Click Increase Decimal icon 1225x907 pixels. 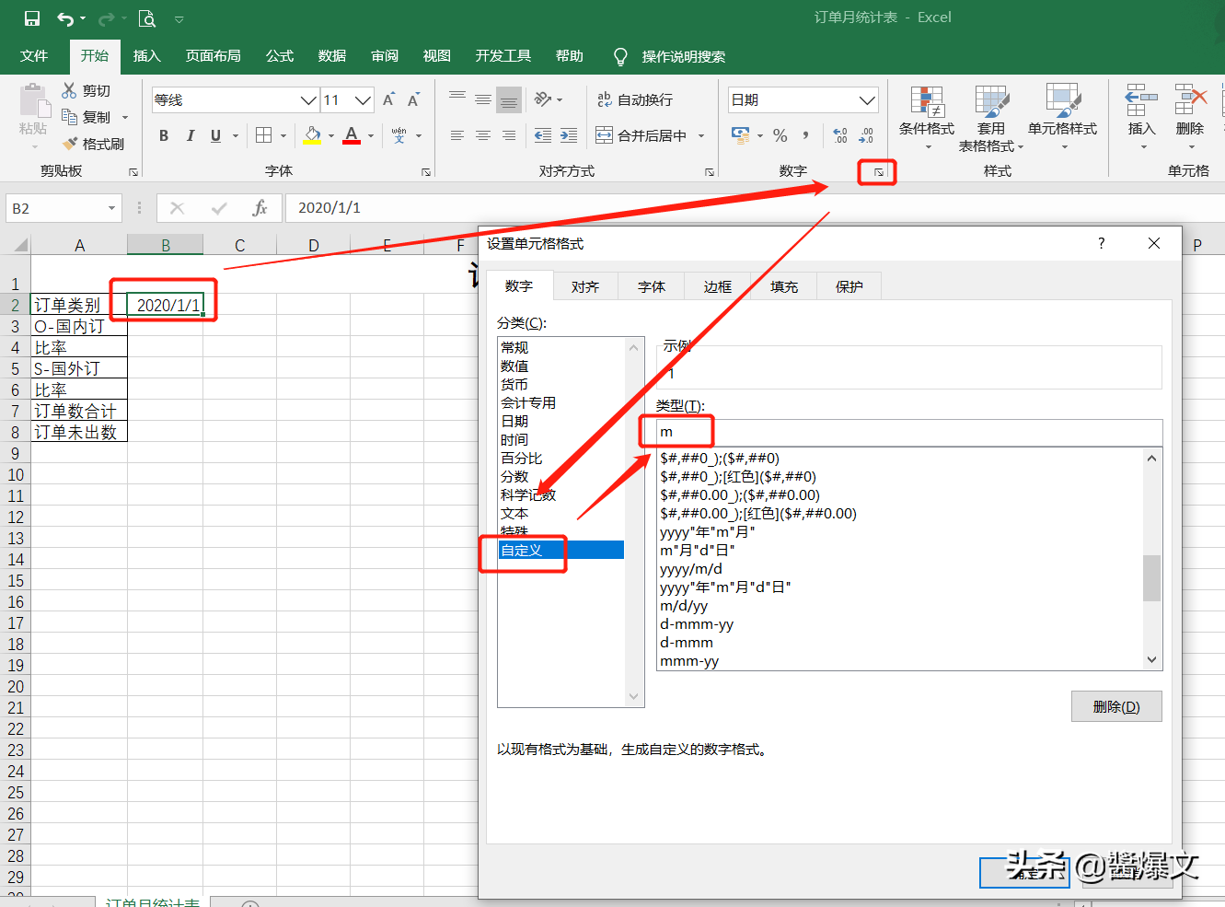[x=840, y=135]
